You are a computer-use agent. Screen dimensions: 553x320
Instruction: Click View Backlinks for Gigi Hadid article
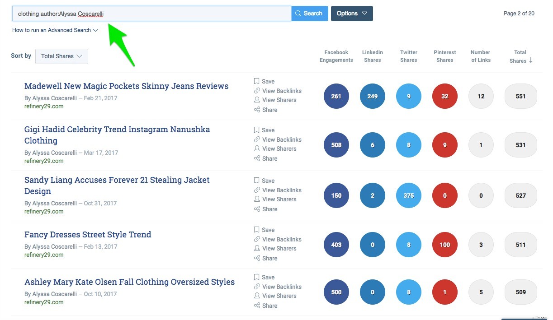click(281, 139)
